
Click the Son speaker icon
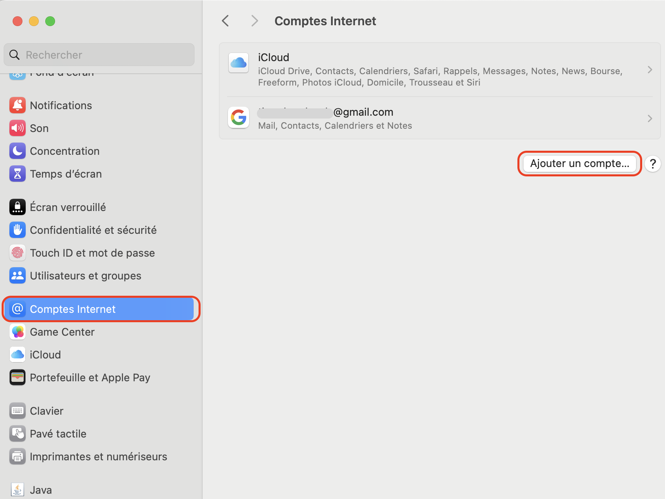click(18, 128)
